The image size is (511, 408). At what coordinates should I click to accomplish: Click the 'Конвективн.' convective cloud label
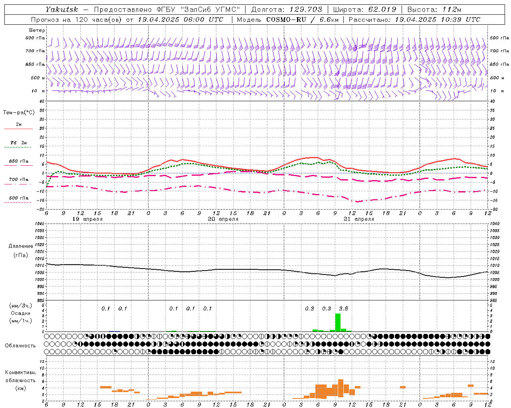tap(20, 373)
